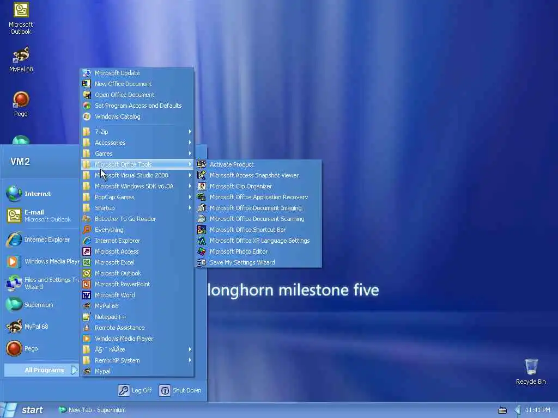Expand the Remix XP System submenu
This screenshot has width=558, height=418.
137,360
